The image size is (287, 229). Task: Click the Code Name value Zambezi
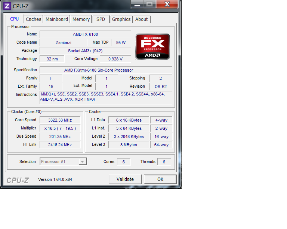point(63,43)
